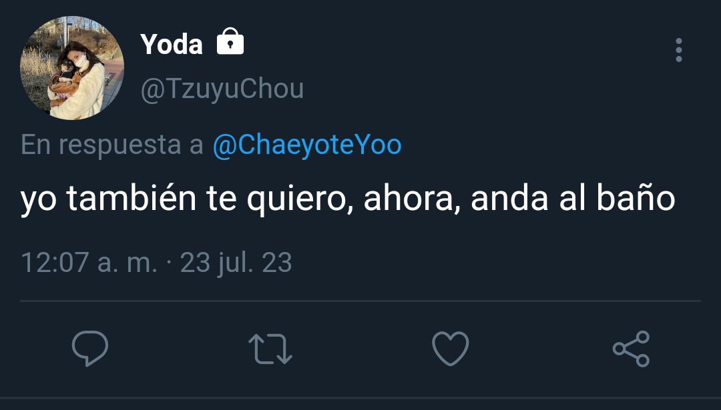Tap the tweet text starting 'yo también'
The height and width of the screenshot is (410, 721).
348,199
